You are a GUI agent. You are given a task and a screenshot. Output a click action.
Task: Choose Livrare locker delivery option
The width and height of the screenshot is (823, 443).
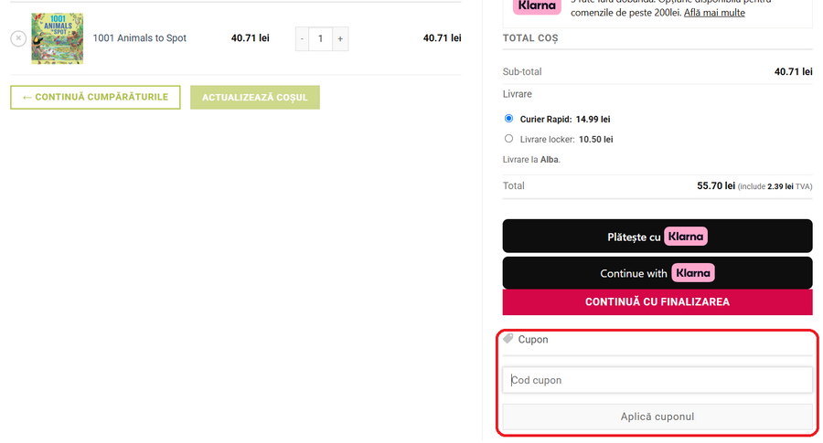pos(509,139)
